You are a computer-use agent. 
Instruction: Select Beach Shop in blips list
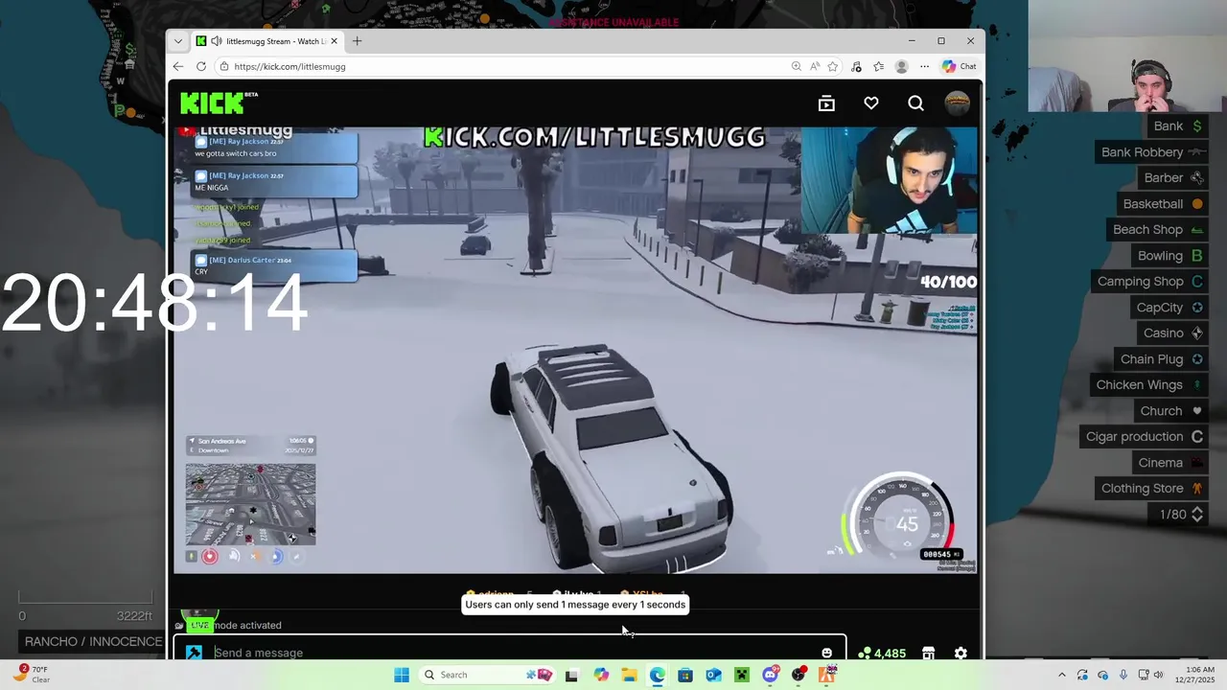pos(1158,229)
